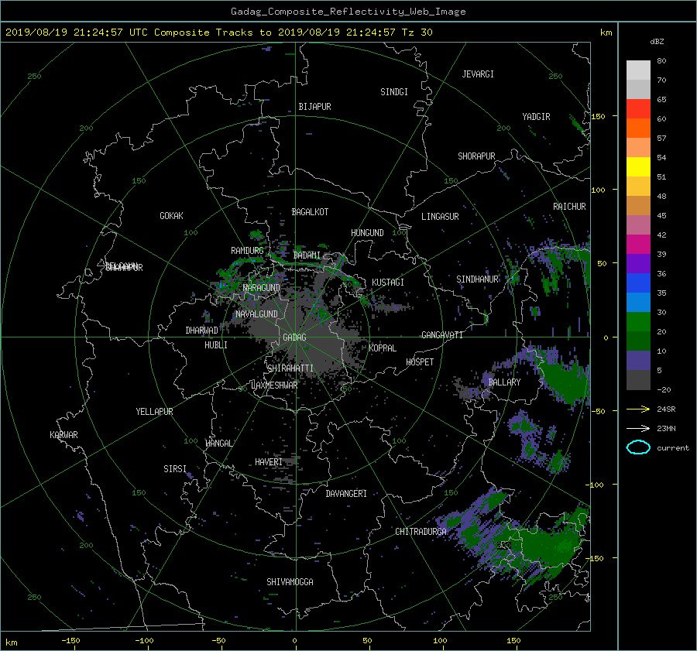Click the SIRSI city label
The height and width of the screenshot is (651, 697).
175,469
